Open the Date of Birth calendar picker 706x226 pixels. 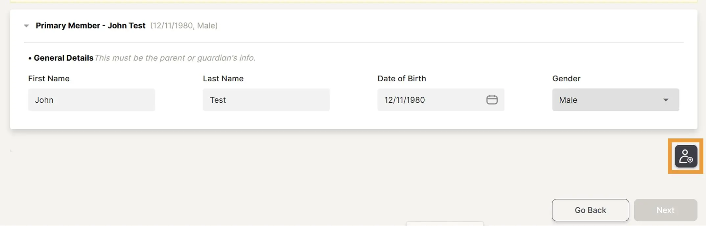pyautogui.click(x=492, y=100)
